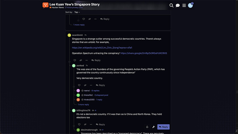
Task: Open killingtime74's avatar
Action: [73, 111]
